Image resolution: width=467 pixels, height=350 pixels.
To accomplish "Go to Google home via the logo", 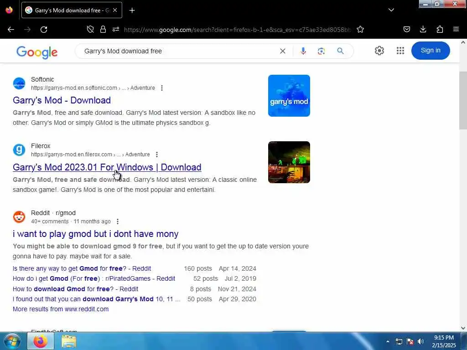I will 37,52.
